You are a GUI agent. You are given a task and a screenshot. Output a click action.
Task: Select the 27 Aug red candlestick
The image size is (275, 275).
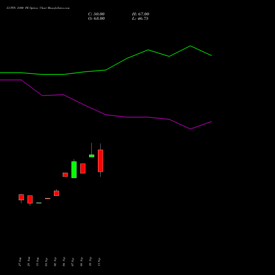coord(21,197)
